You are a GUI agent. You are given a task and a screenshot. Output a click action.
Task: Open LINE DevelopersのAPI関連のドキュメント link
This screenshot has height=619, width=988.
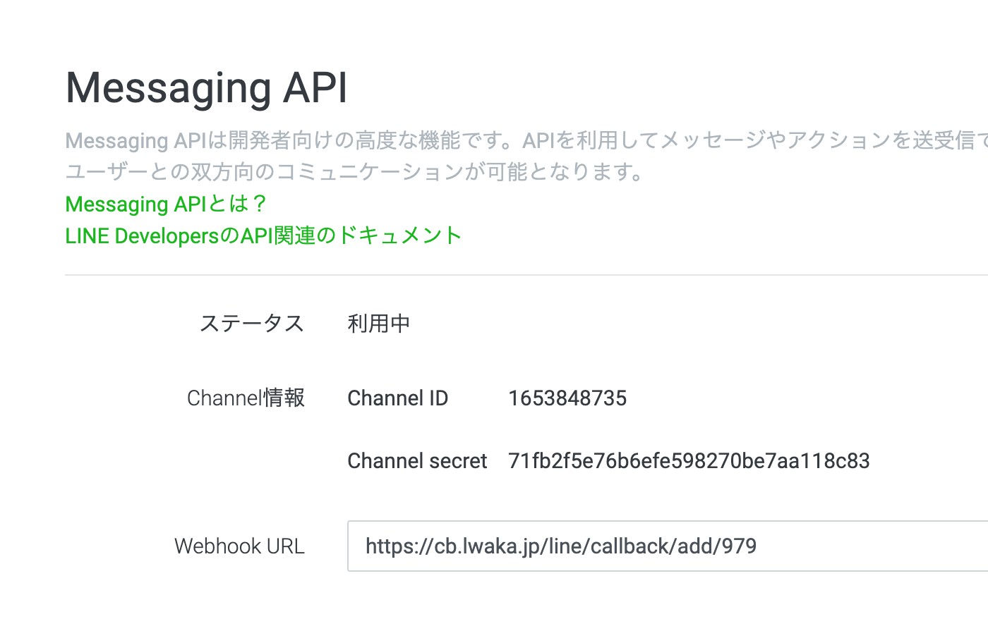(x=263, y=235)
